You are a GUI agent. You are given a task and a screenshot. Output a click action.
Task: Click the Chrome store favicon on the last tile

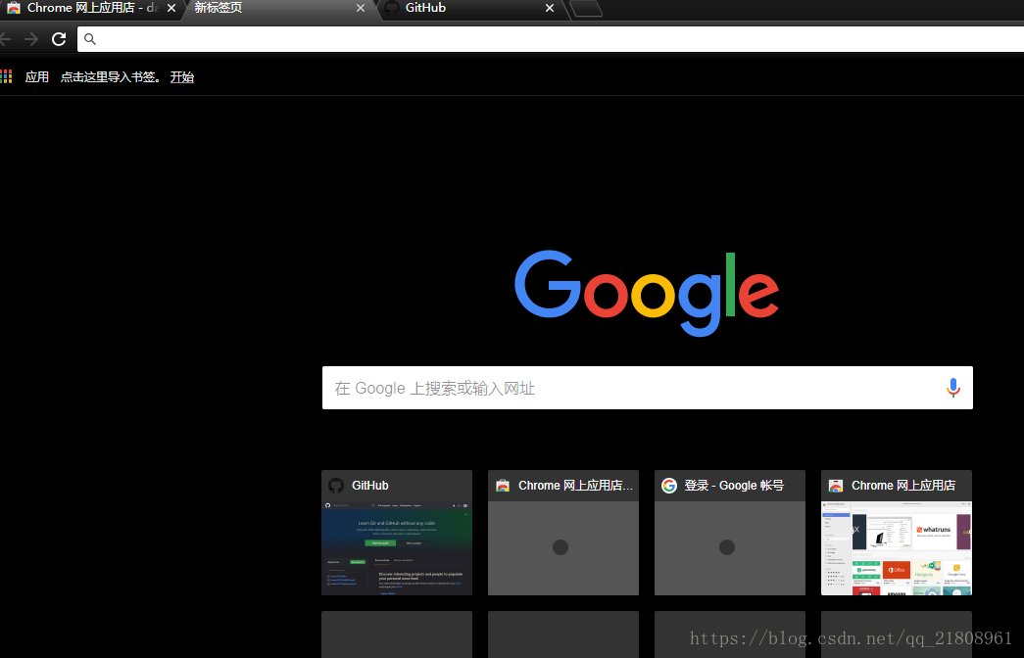(835, 486)
